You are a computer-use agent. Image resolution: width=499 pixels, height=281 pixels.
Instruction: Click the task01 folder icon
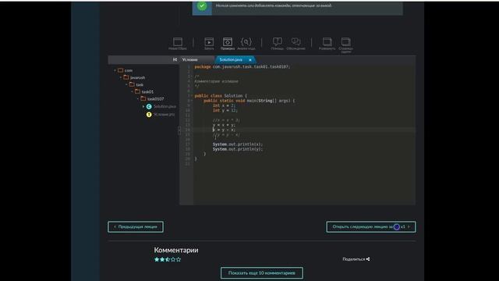click(138, 91)
